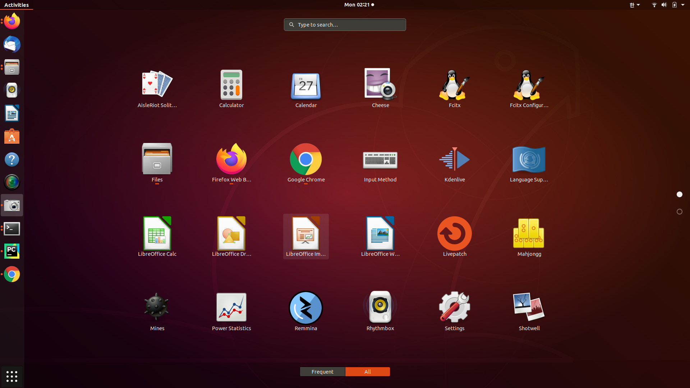Open the Mines game

pos(157,311)
